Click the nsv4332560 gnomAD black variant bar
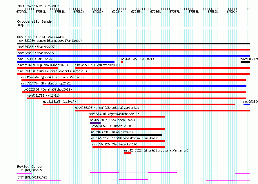Screen dimensions: 258x184 (133, 44)
